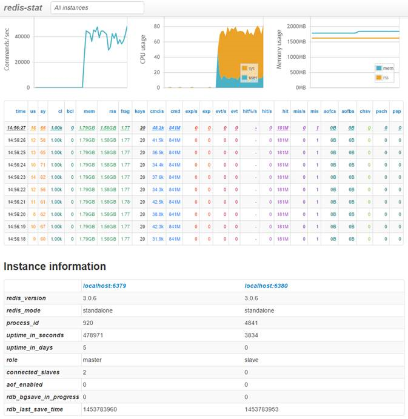Click the 1453783960 save time value
This screenshot has width=408, height=419.
100,409
